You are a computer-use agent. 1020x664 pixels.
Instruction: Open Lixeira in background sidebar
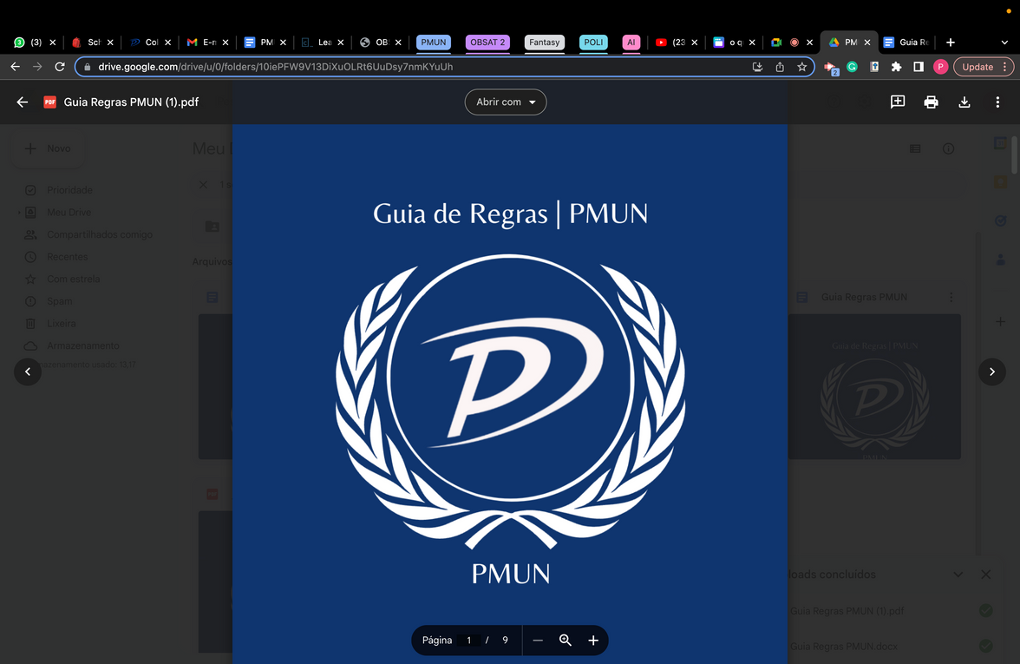point(61,324)
